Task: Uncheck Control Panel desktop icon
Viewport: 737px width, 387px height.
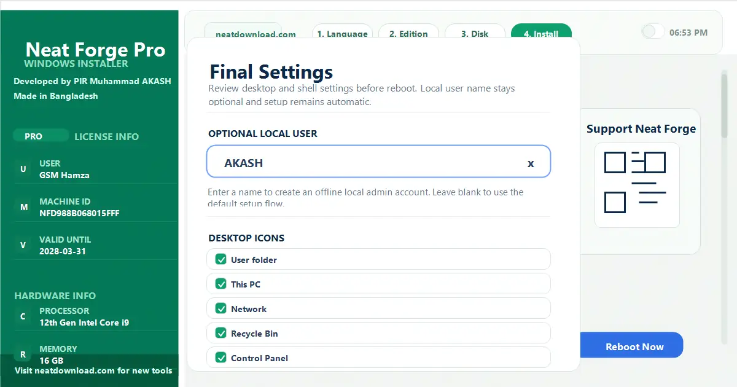Action: tap(221, 358)
